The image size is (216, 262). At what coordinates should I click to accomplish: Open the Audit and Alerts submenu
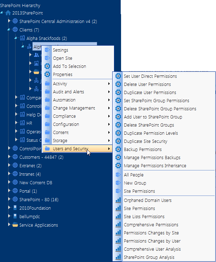pos(78,92)
